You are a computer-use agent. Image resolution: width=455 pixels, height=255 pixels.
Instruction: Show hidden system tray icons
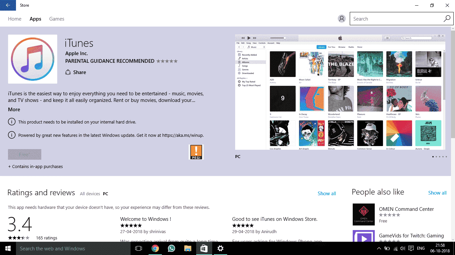tap(379, 248)
